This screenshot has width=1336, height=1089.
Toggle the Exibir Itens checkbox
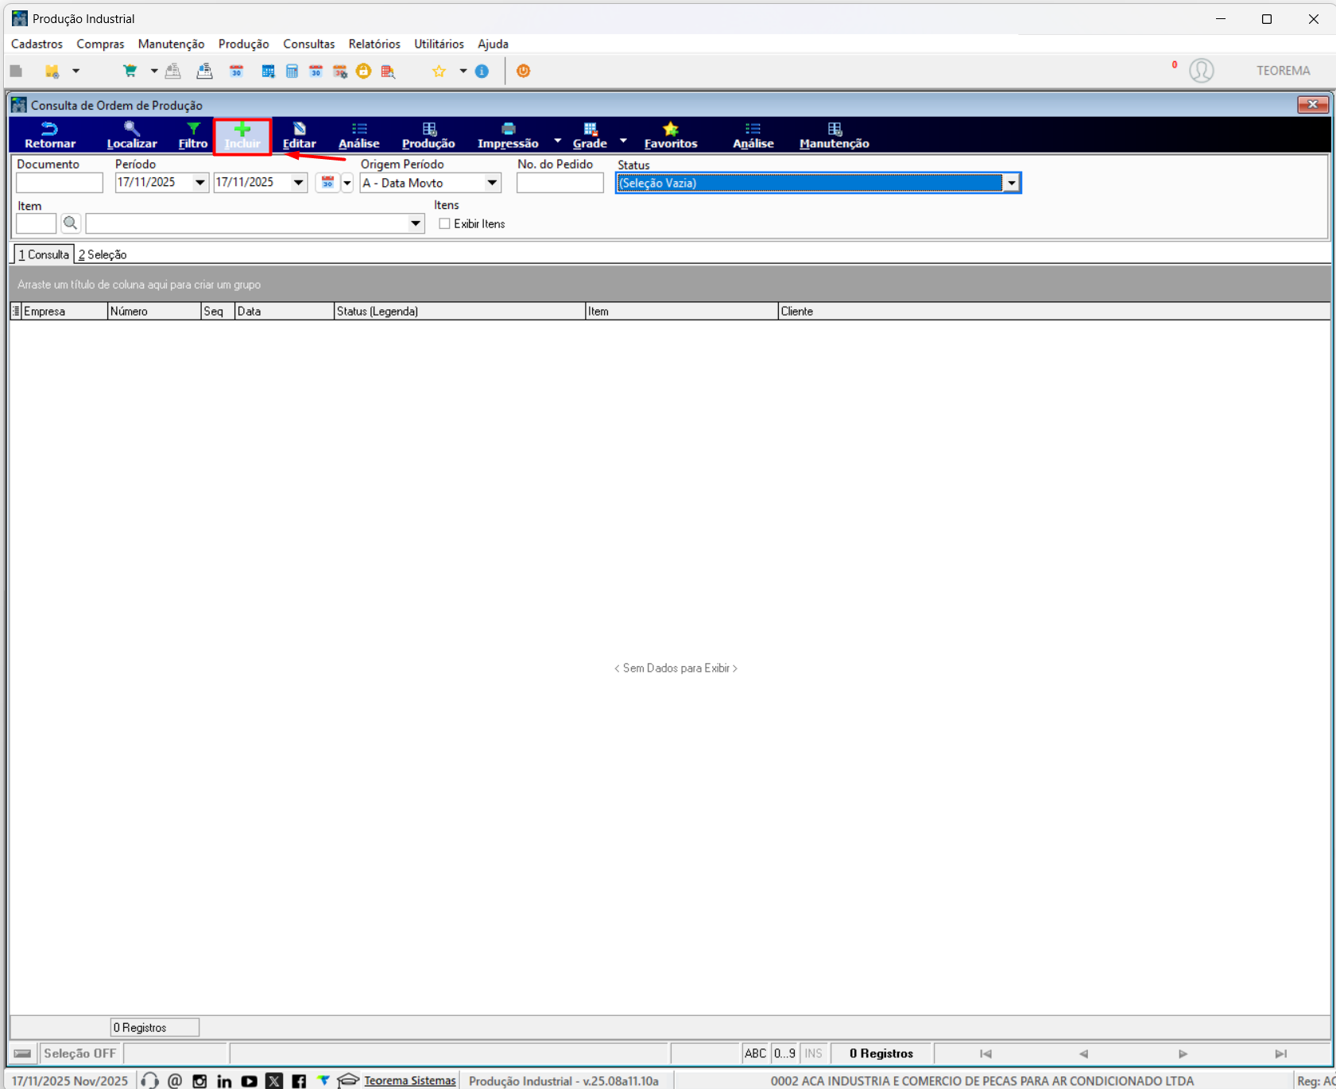(x=444, y=224)
